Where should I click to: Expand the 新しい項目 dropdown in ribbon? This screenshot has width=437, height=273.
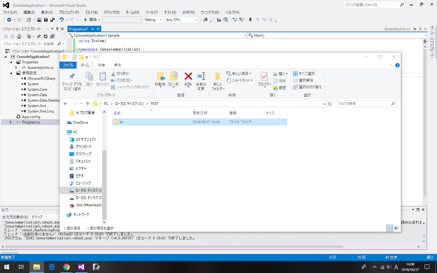239,73
